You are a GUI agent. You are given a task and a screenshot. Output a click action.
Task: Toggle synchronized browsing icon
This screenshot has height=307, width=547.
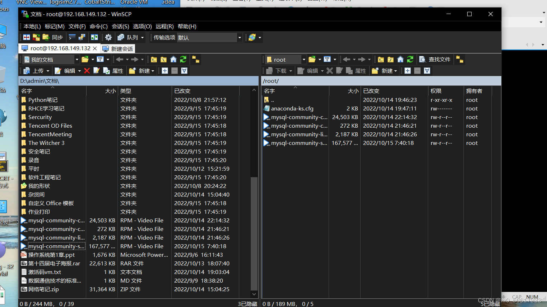tap(94, 37)
